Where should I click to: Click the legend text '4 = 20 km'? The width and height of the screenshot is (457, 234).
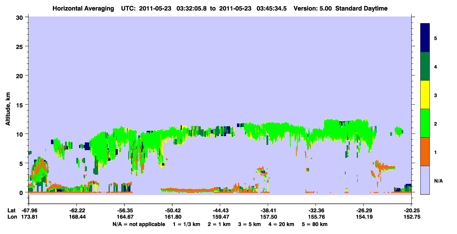[x=281, y=224]
